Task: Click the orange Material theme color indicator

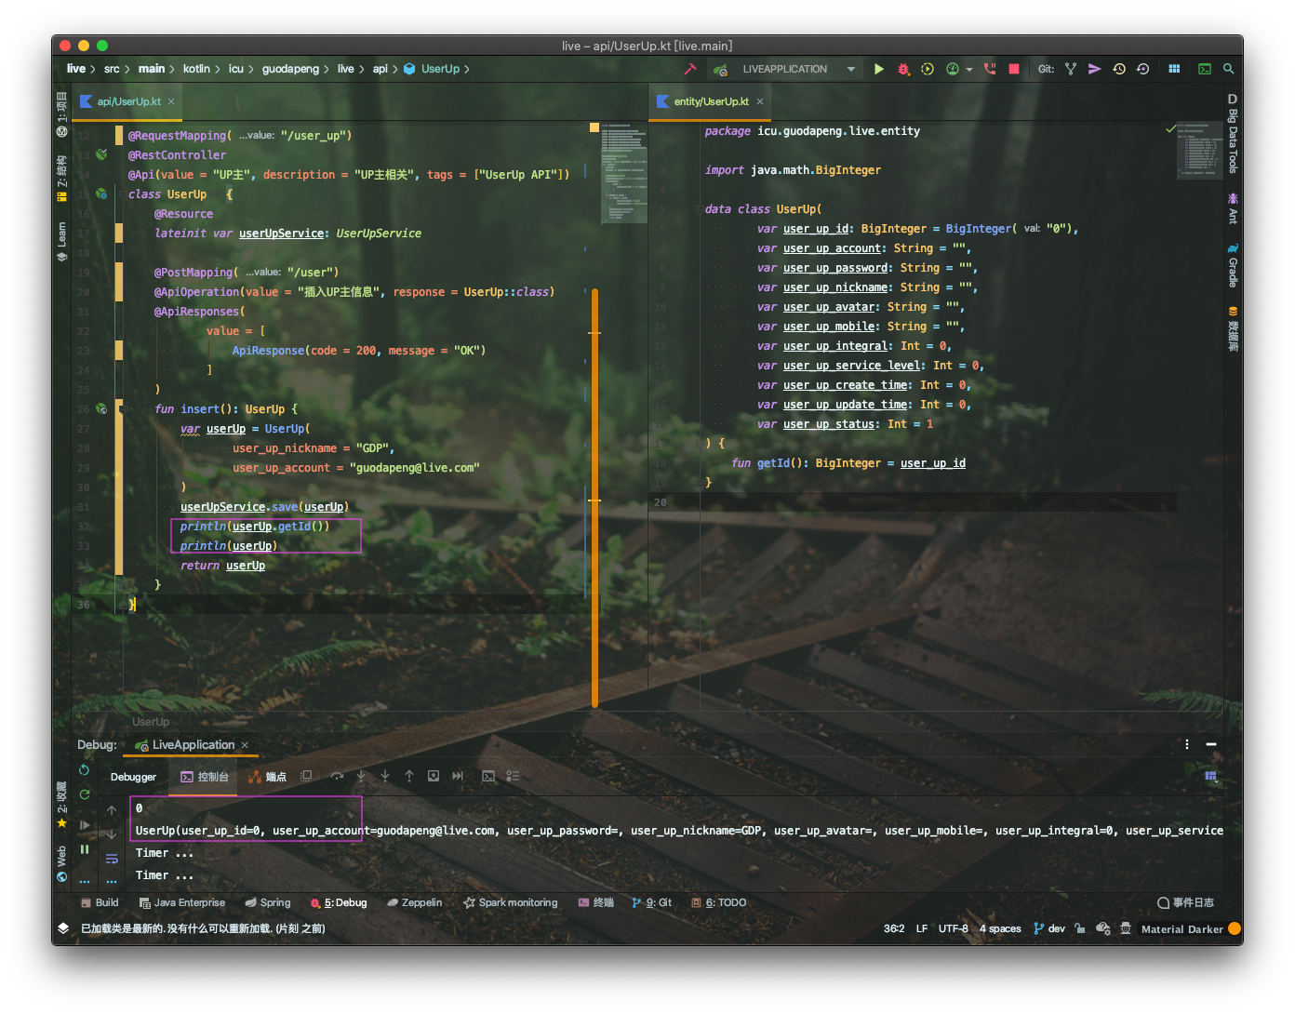Action: pos(1235,928)
